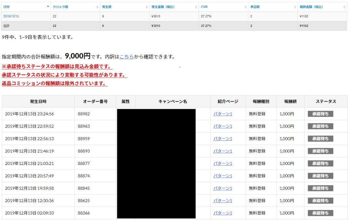Open パターン1 link for order 88625
The width and height of the screenshot is (350, 223).
[223, 200]
